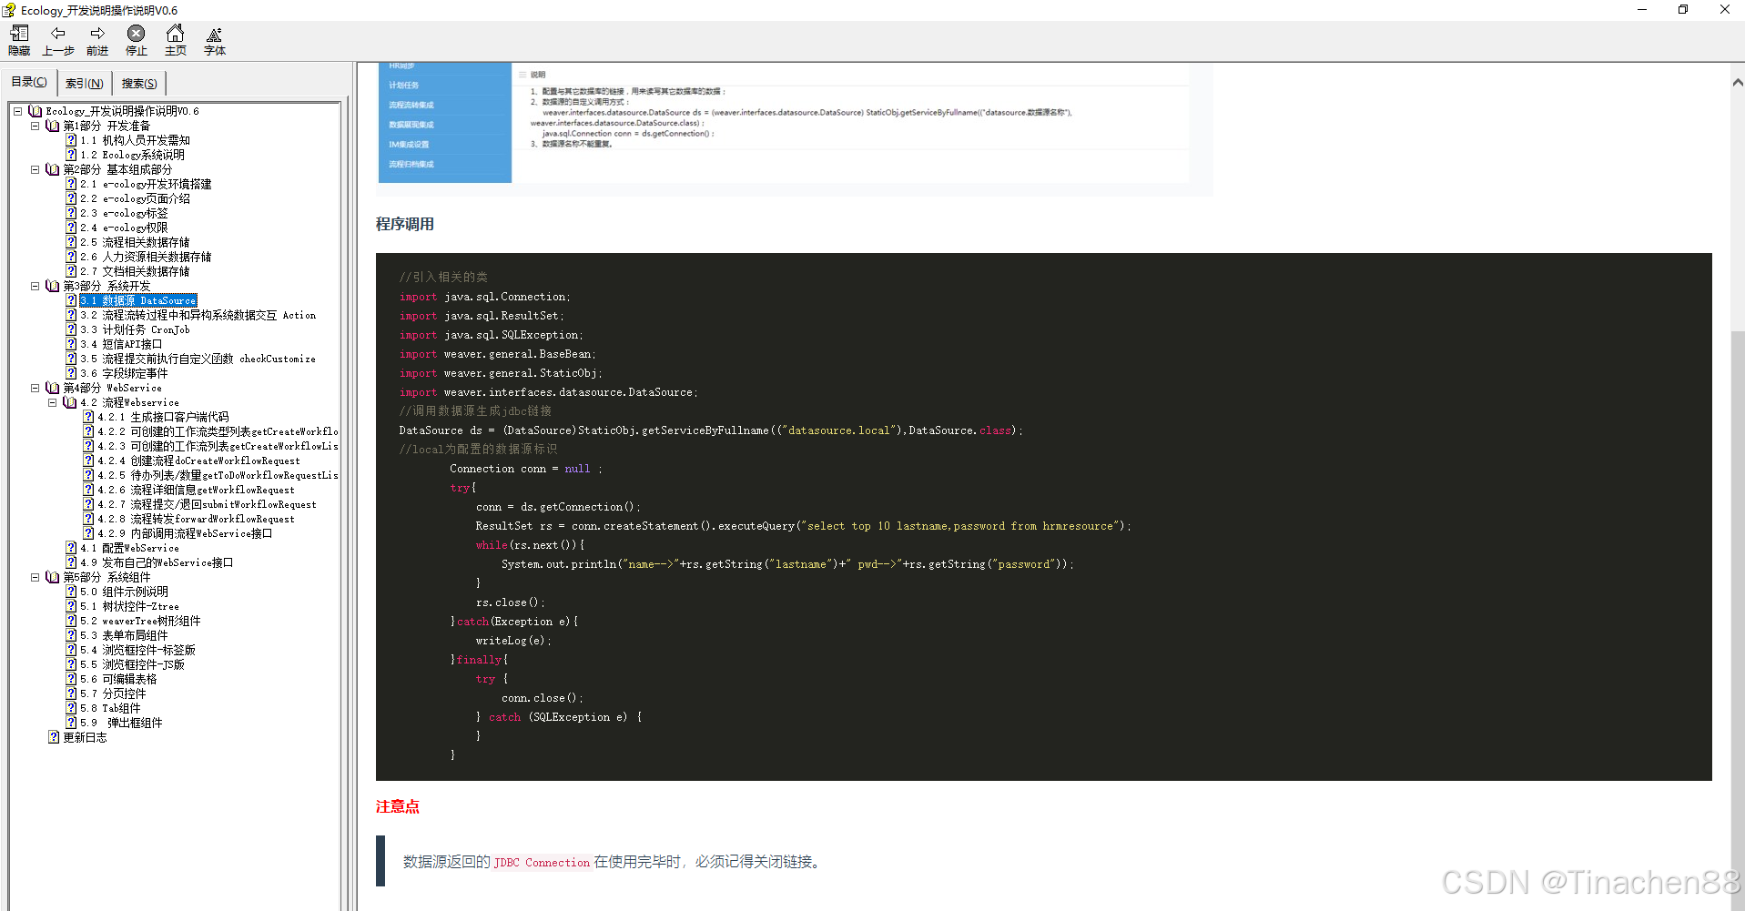Collapse the 4.2 流程Webservice subtree
This screenshot has height=911, width=1745.
53,402
